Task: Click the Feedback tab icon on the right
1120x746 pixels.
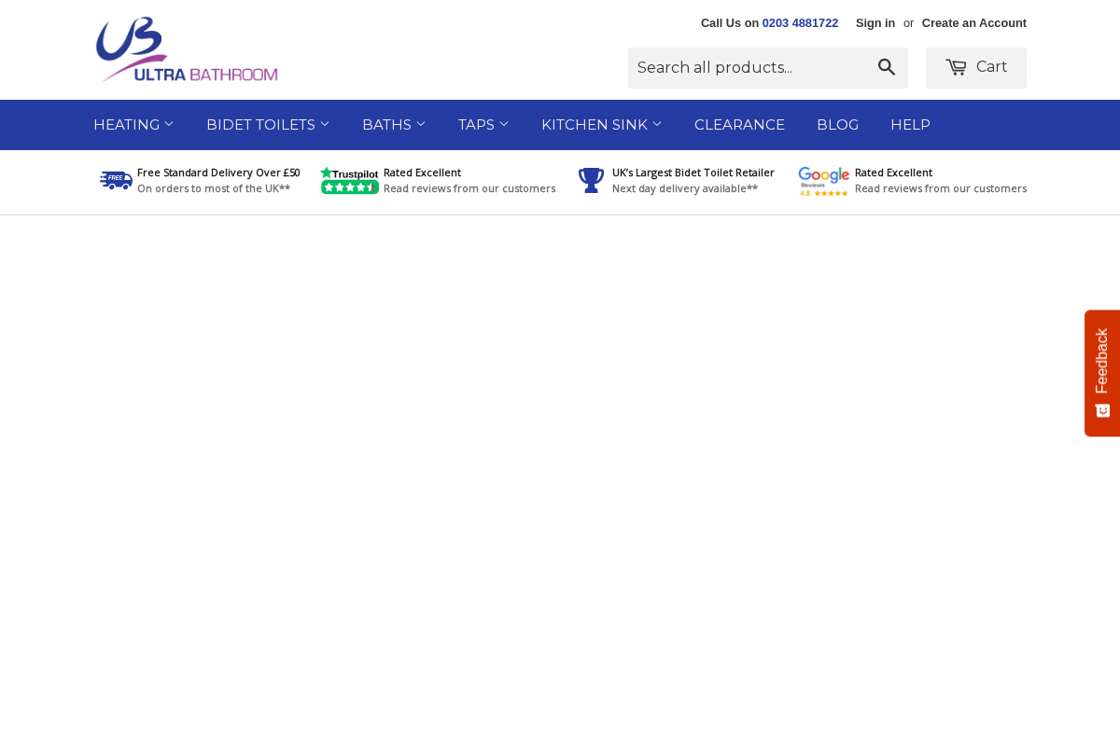Action: pos(1102,408)
